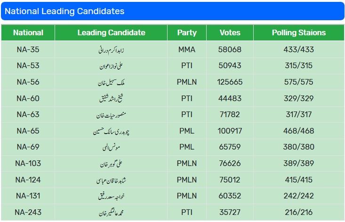Click the Leading Candidate column header
The image size is (345, 222).
point(111,32)
